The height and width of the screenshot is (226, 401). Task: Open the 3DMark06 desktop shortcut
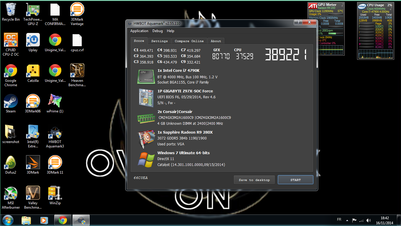[x=33, y=104]
